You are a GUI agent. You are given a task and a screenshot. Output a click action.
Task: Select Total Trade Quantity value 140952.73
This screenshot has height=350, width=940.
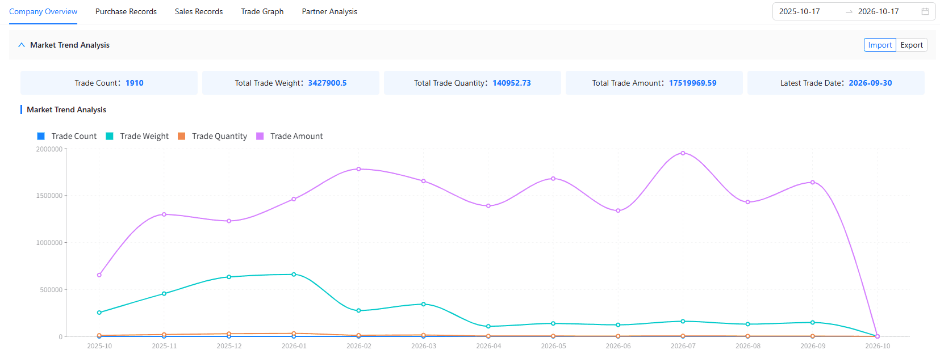pos(512,83)
